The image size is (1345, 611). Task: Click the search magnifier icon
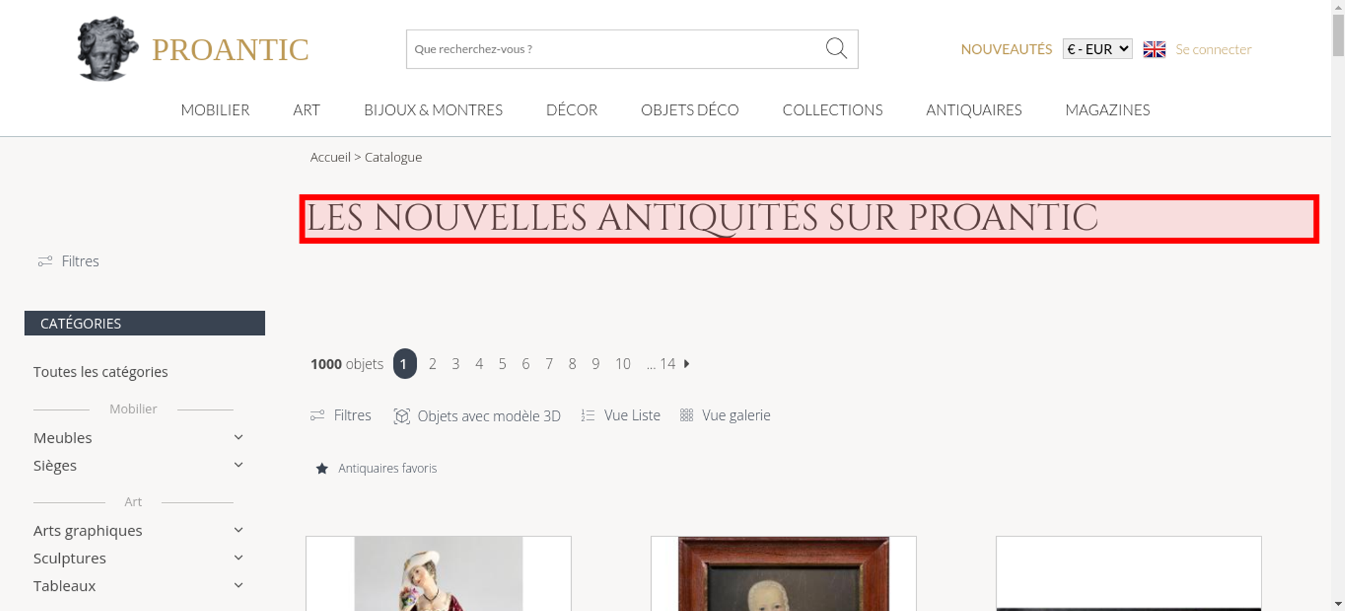coord(836,48)
